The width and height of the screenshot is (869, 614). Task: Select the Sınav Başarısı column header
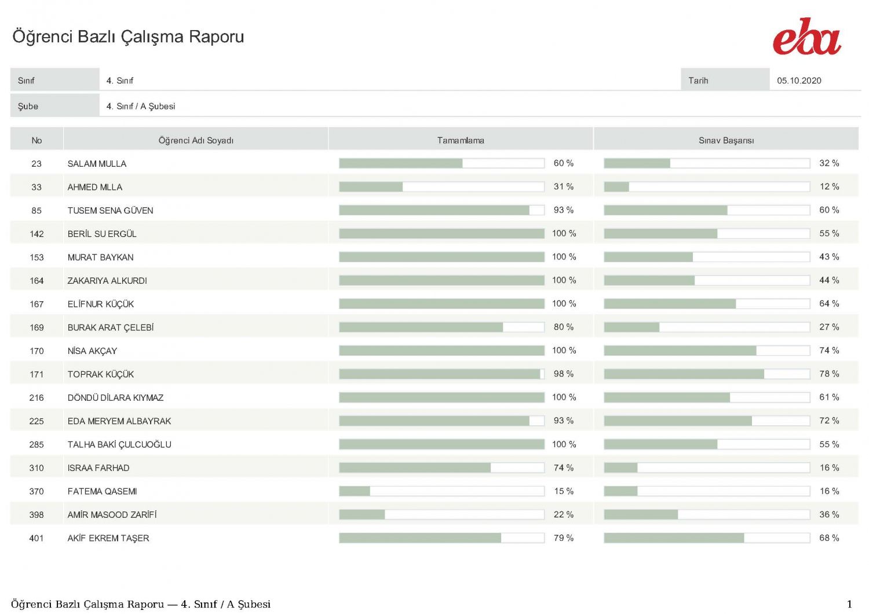coord(726,140)
